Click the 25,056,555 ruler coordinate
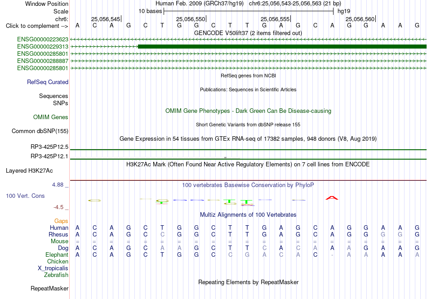 pos(275,19)
